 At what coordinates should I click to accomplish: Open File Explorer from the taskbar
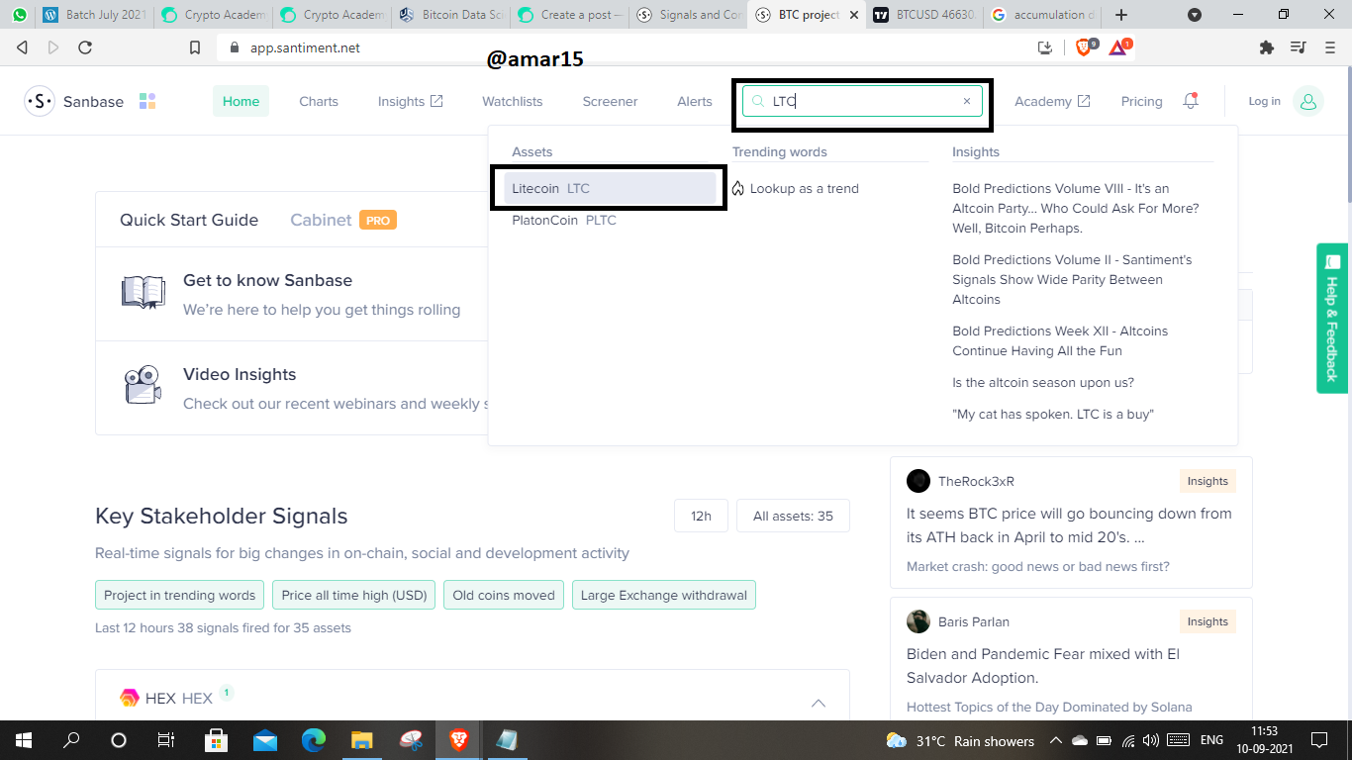(361, 740)
